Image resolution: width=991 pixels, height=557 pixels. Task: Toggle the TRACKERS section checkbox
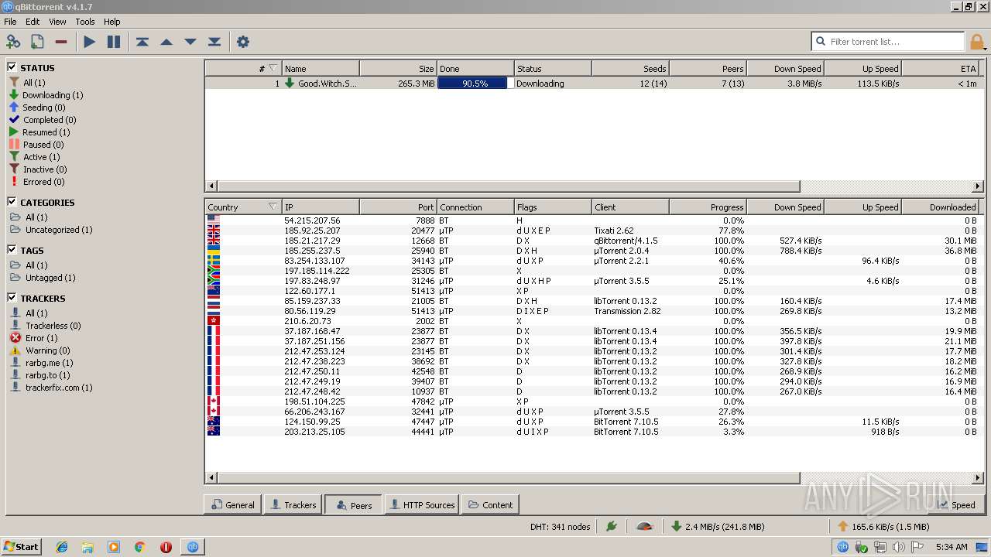coord(12,299)
